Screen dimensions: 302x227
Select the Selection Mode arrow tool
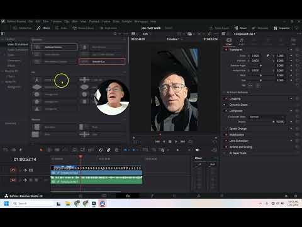pos(42,150)
